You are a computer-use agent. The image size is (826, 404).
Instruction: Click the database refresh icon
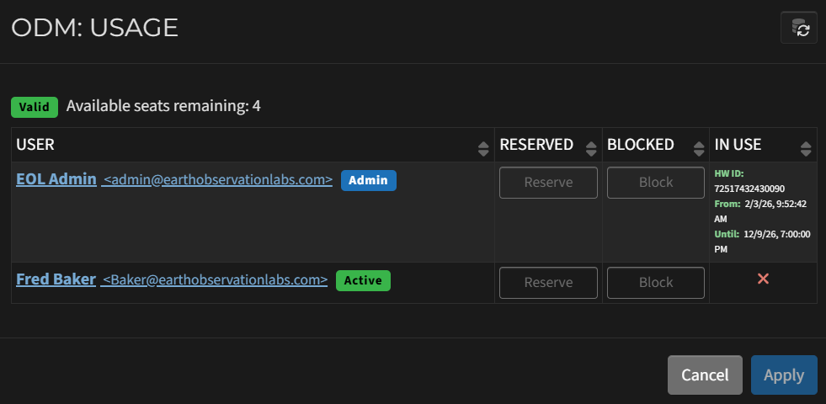click(799, 28)
